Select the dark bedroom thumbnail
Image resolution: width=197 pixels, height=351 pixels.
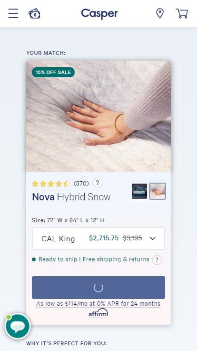click(139, 191)
